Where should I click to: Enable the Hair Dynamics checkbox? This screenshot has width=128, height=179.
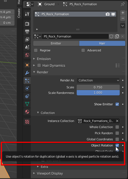point(39,65)
